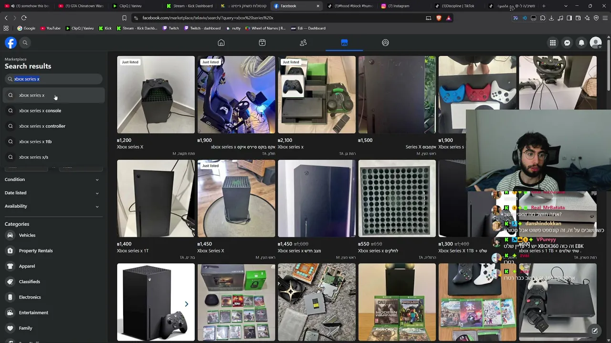The height and width of the screenshot is (343, 611).
Task: Choose the 'xbox series x console' suggestion
Action: click(53, 111)
